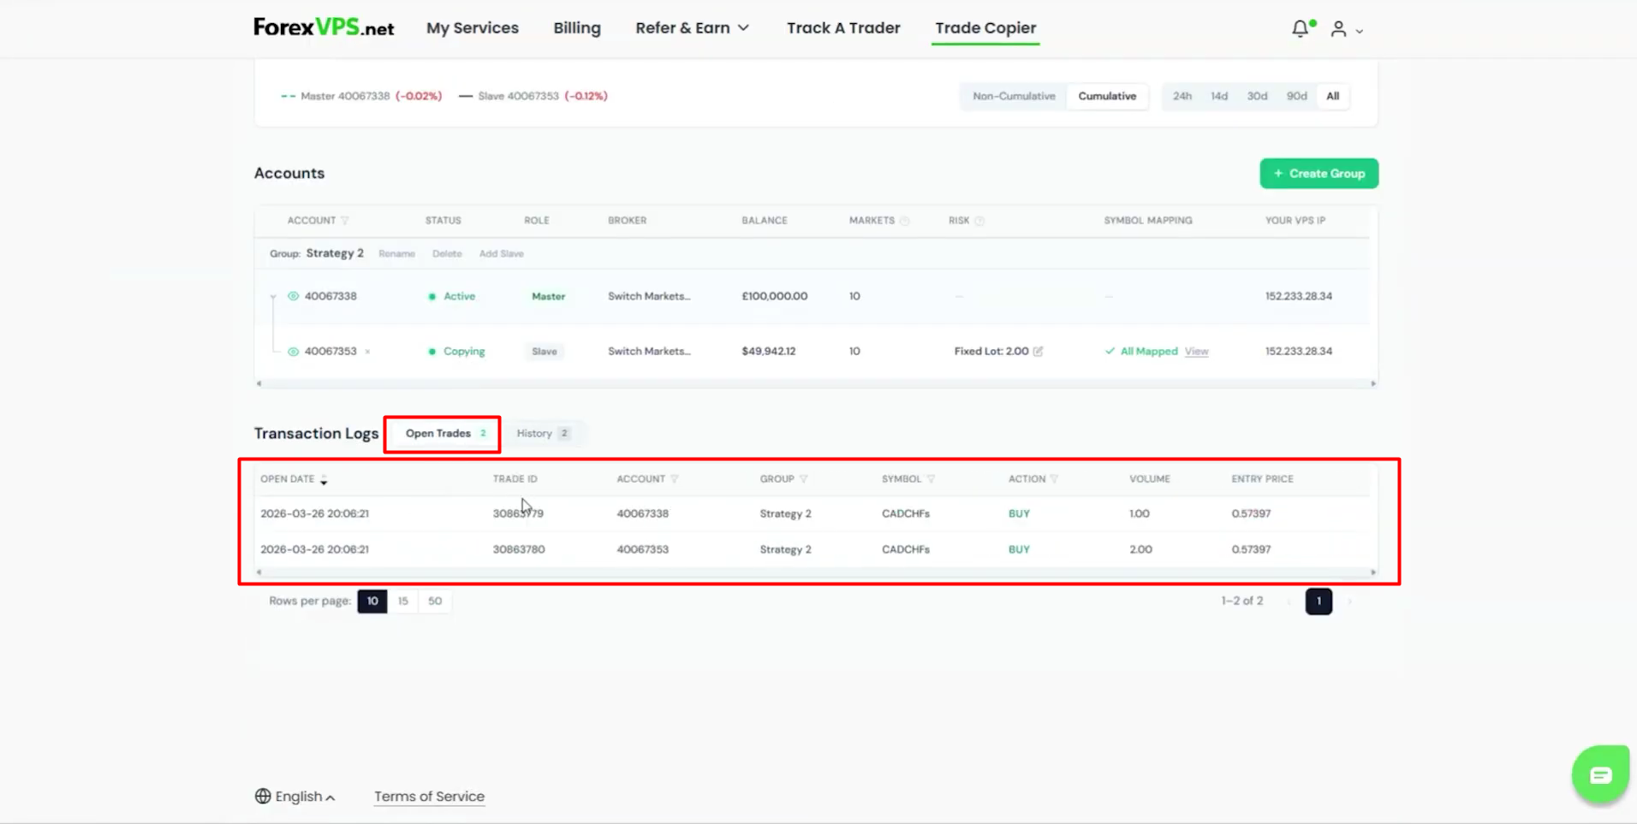Screen dimensions: 1637x824
Task: Filter transaction logs by Account column
Action: (x=675, y=479)
